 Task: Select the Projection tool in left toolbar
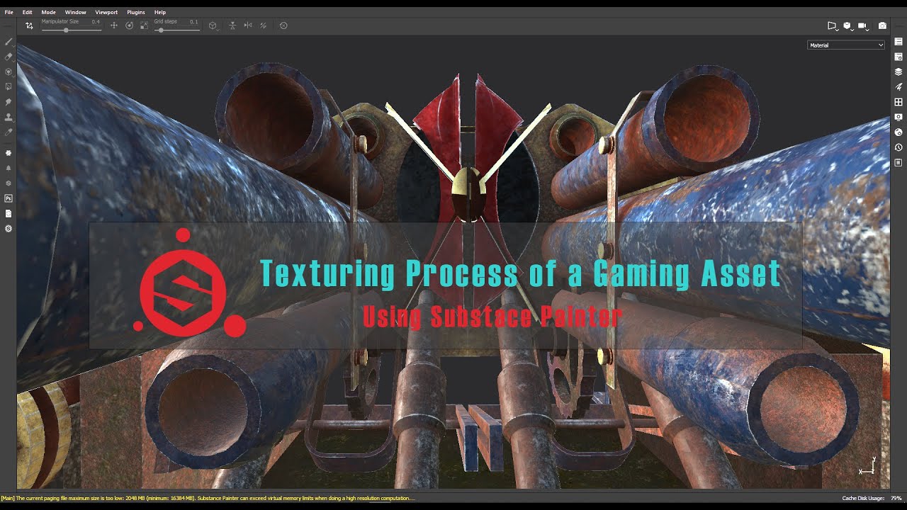[x=9, y=72]
